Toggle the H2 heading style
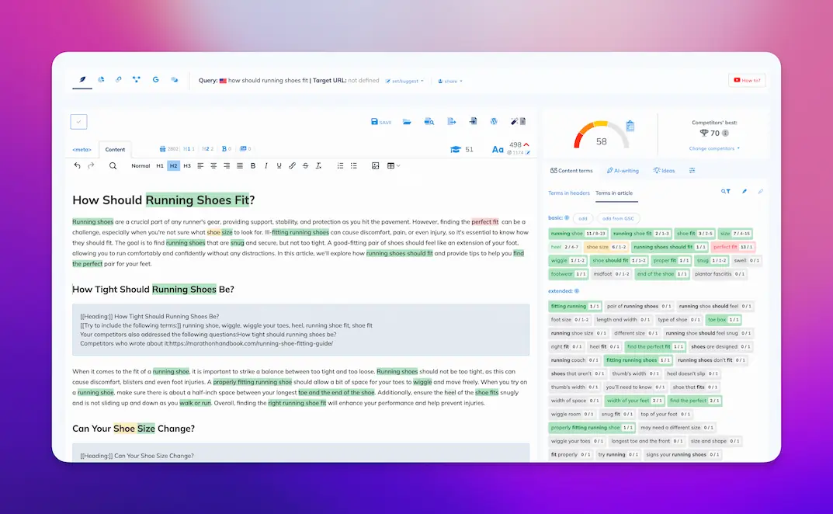This screenshot has width=833, height=514. [x=173, y=165]
